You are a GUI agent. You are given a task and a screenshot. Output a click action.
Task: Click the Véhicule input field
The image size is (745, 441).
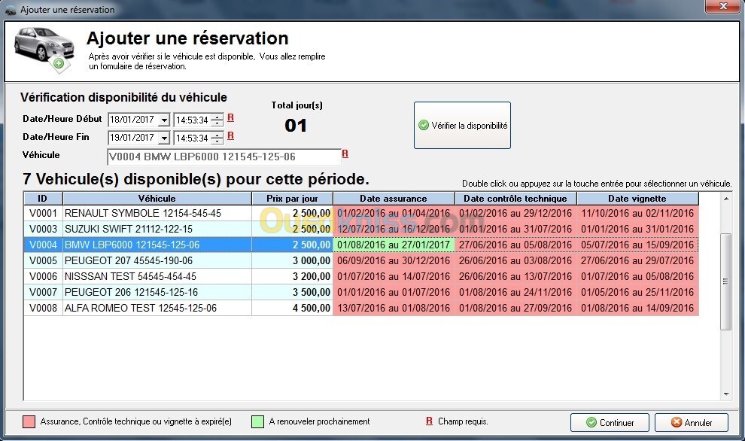(x=223, y=157)
